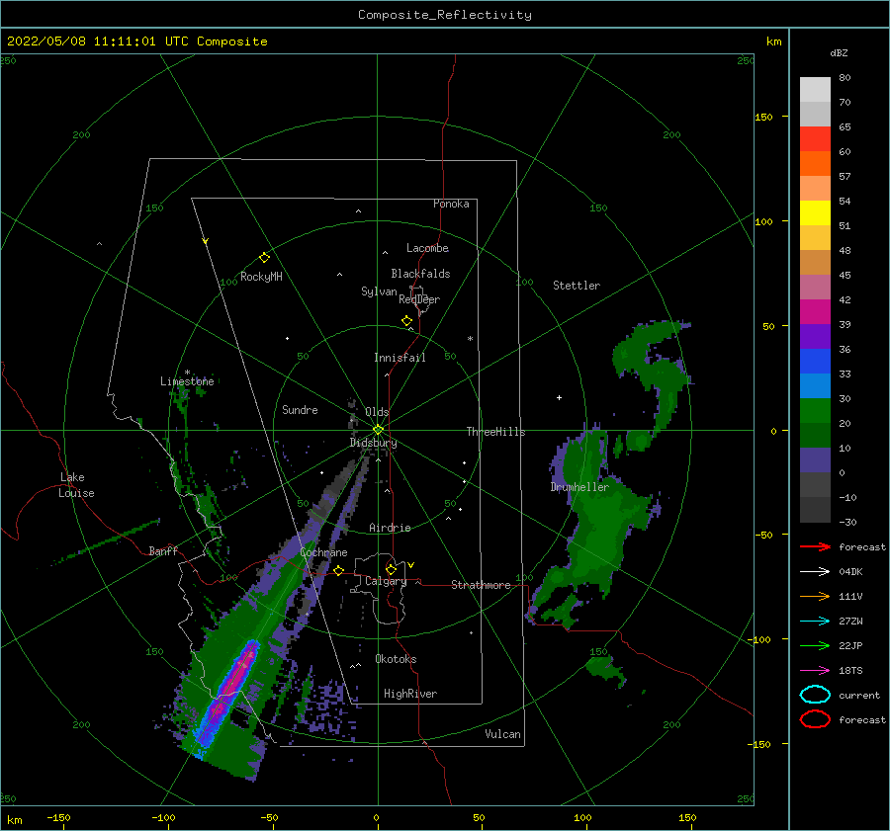Pick the red 60–65 dBZ color band
Viewport: 890px width, 831px height.
coord(815,139)
